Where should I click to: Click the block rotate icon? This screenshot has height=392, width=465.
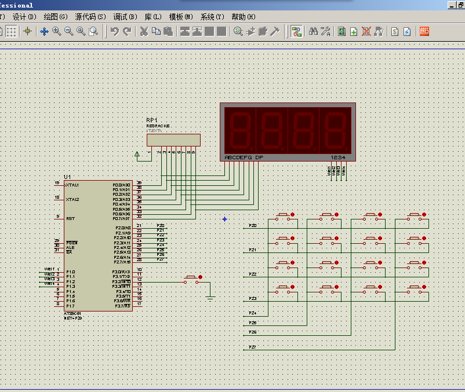point(209,31)
